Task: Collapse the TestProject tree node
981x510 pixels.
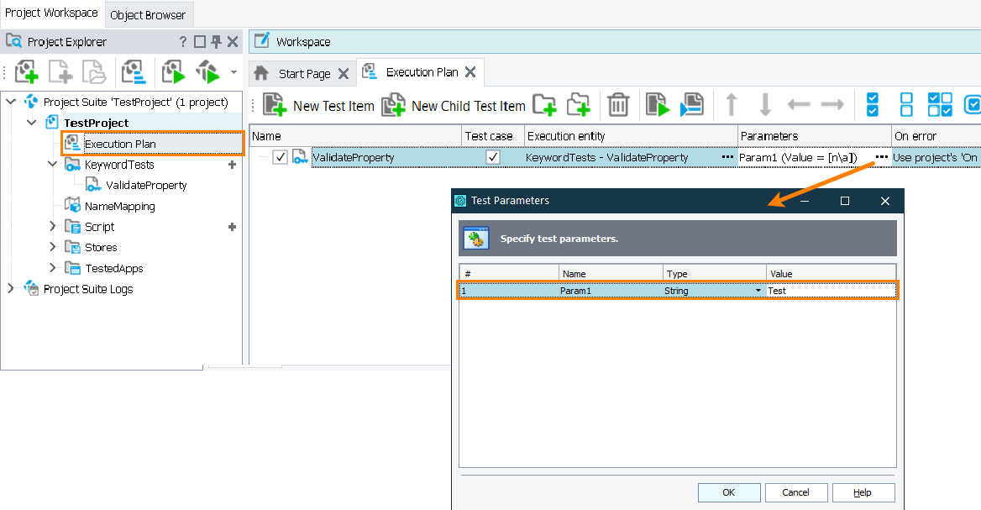Action: [x=32, y=122]
